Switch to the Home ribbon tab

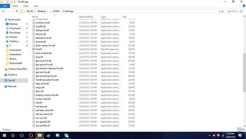click(15, 6)
